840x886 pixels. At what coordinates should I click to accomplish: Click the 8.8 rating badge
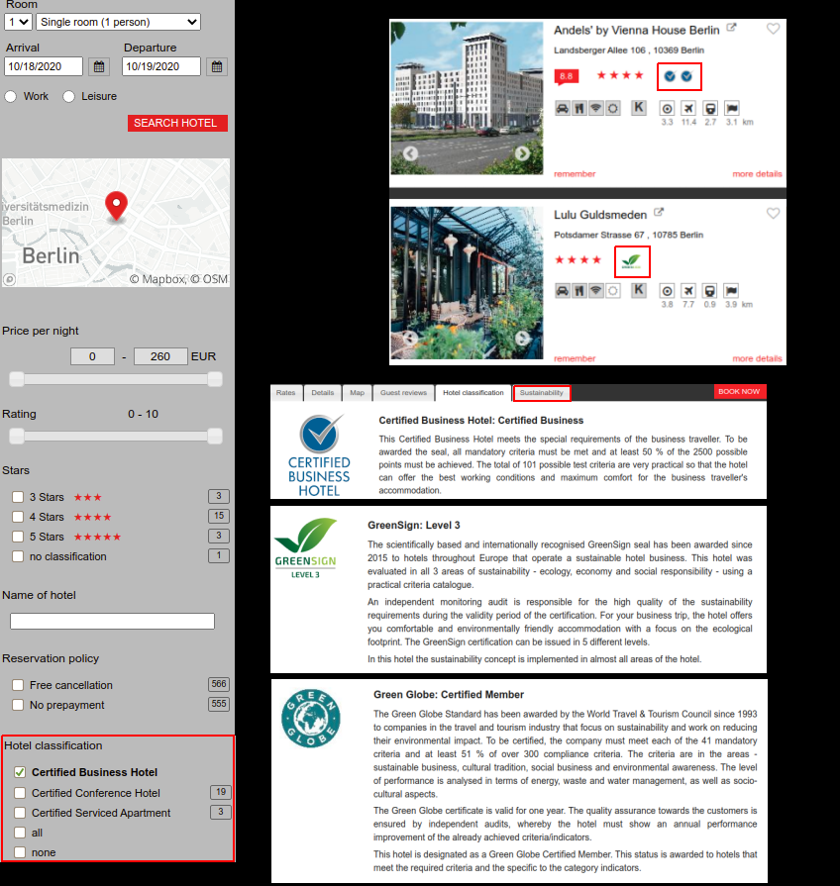567,76
